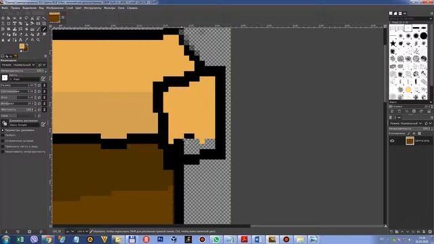Screen dimensions: 434x244
Task: Click the 1. Pixel brush name field
Action: click(24, 79)
